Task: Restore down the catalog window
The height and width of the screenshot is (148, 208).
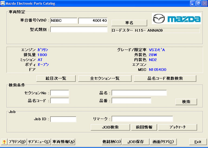Action: (199, 3)
